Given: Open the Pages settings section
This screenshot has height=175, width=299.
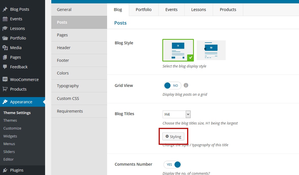Looking at the screenshot, I should pyautogui.click(x=79, y=35).
